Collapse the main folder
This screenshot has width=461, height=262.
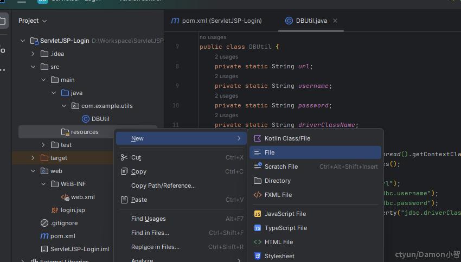(43, 80)
